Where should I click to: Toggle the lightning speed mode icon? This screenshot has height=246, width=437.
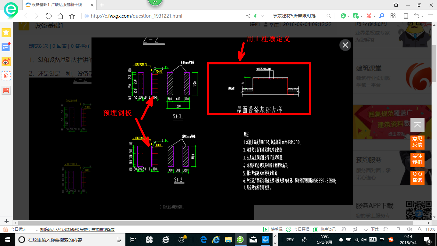point(255,16)
